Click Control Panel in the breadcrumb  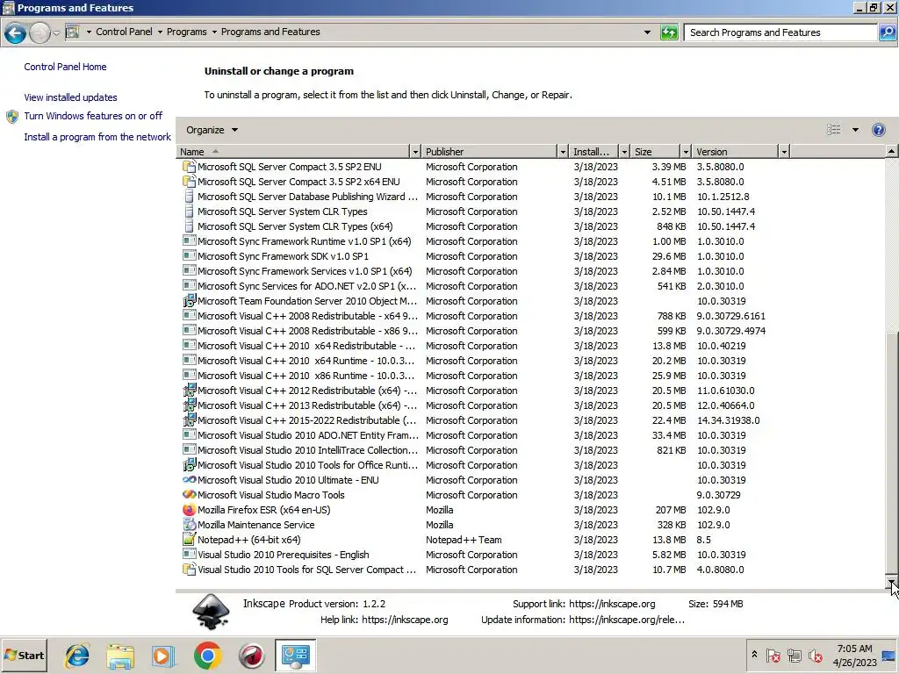(x=124, y=32)
